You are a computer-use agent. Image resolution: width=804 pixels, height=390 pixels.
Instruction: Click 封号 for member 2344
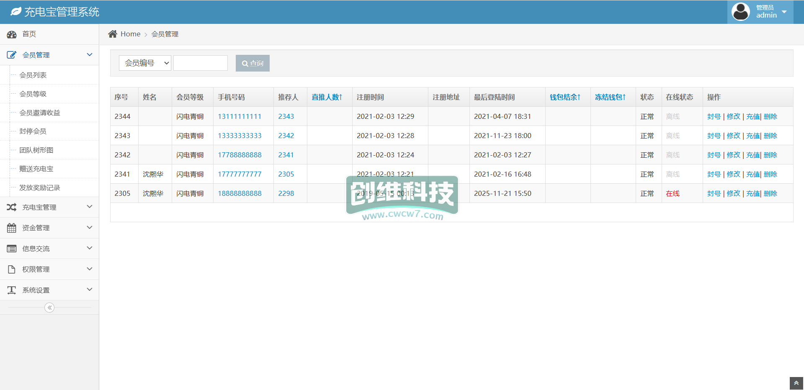(x=714, y=117)
